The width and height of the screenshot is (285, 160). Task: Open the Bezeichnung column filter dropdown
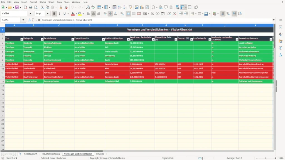(x=73, y=39)
